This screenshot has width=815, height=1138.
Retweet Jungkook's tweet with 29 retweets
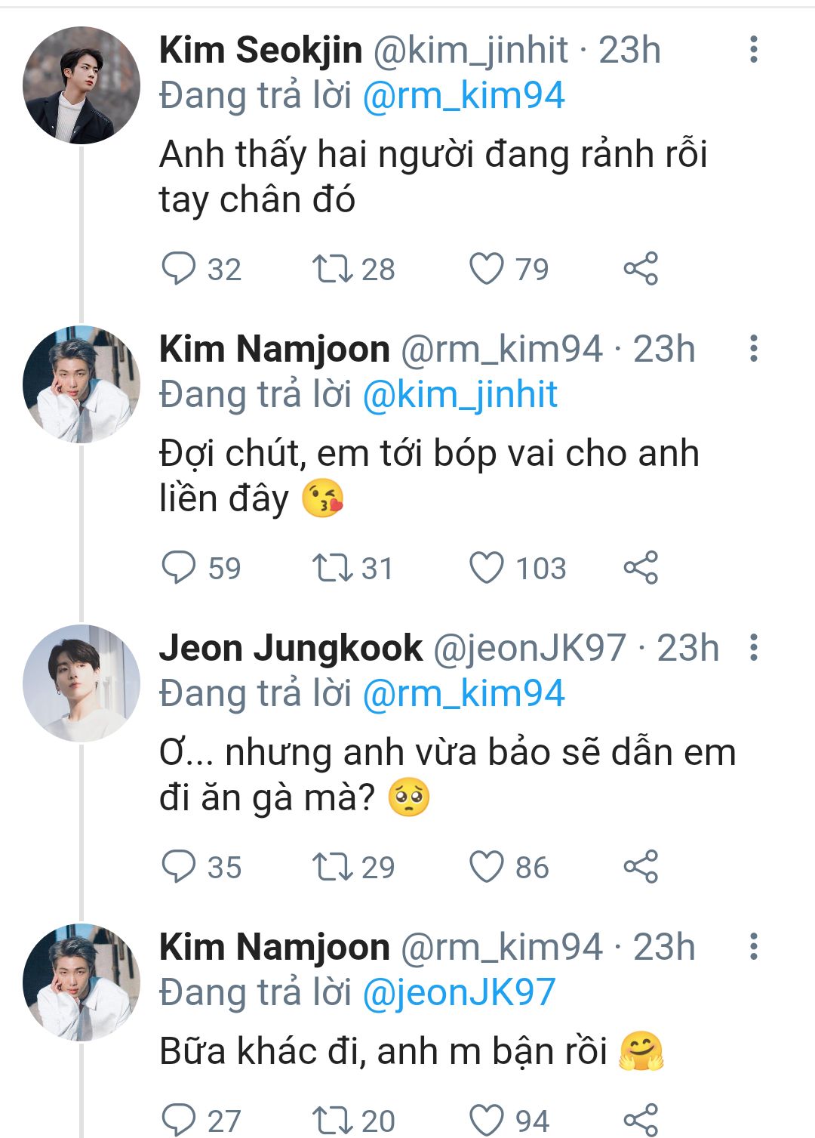click(333, 867)
